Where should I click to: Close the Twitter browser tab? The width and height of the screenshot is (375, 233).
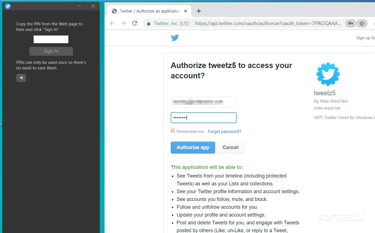tap(186, 11)
